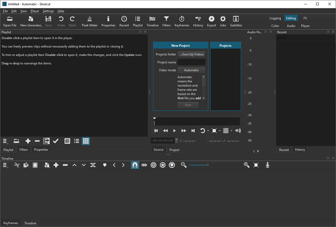Expand the player grid options arrow
Viewport: 336px width, 227px height.
point(231,131)
